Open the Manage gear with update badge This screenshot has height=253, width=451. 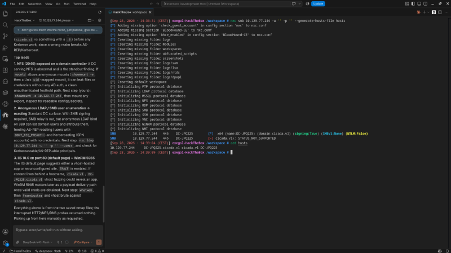point(5,243)
